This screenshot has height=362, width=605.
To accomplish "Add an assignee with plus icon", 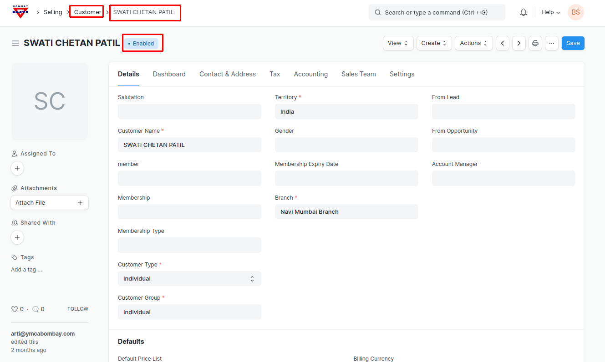I will (x=17, y=168).
